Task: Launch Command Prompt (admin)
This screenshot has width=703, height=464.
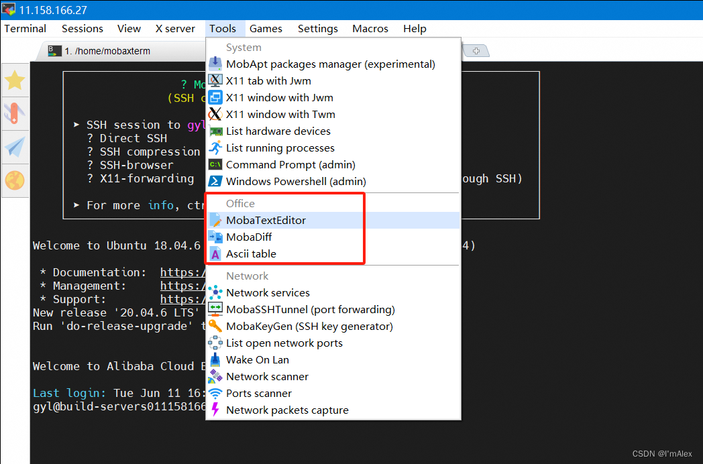Action: coord(333,164)
